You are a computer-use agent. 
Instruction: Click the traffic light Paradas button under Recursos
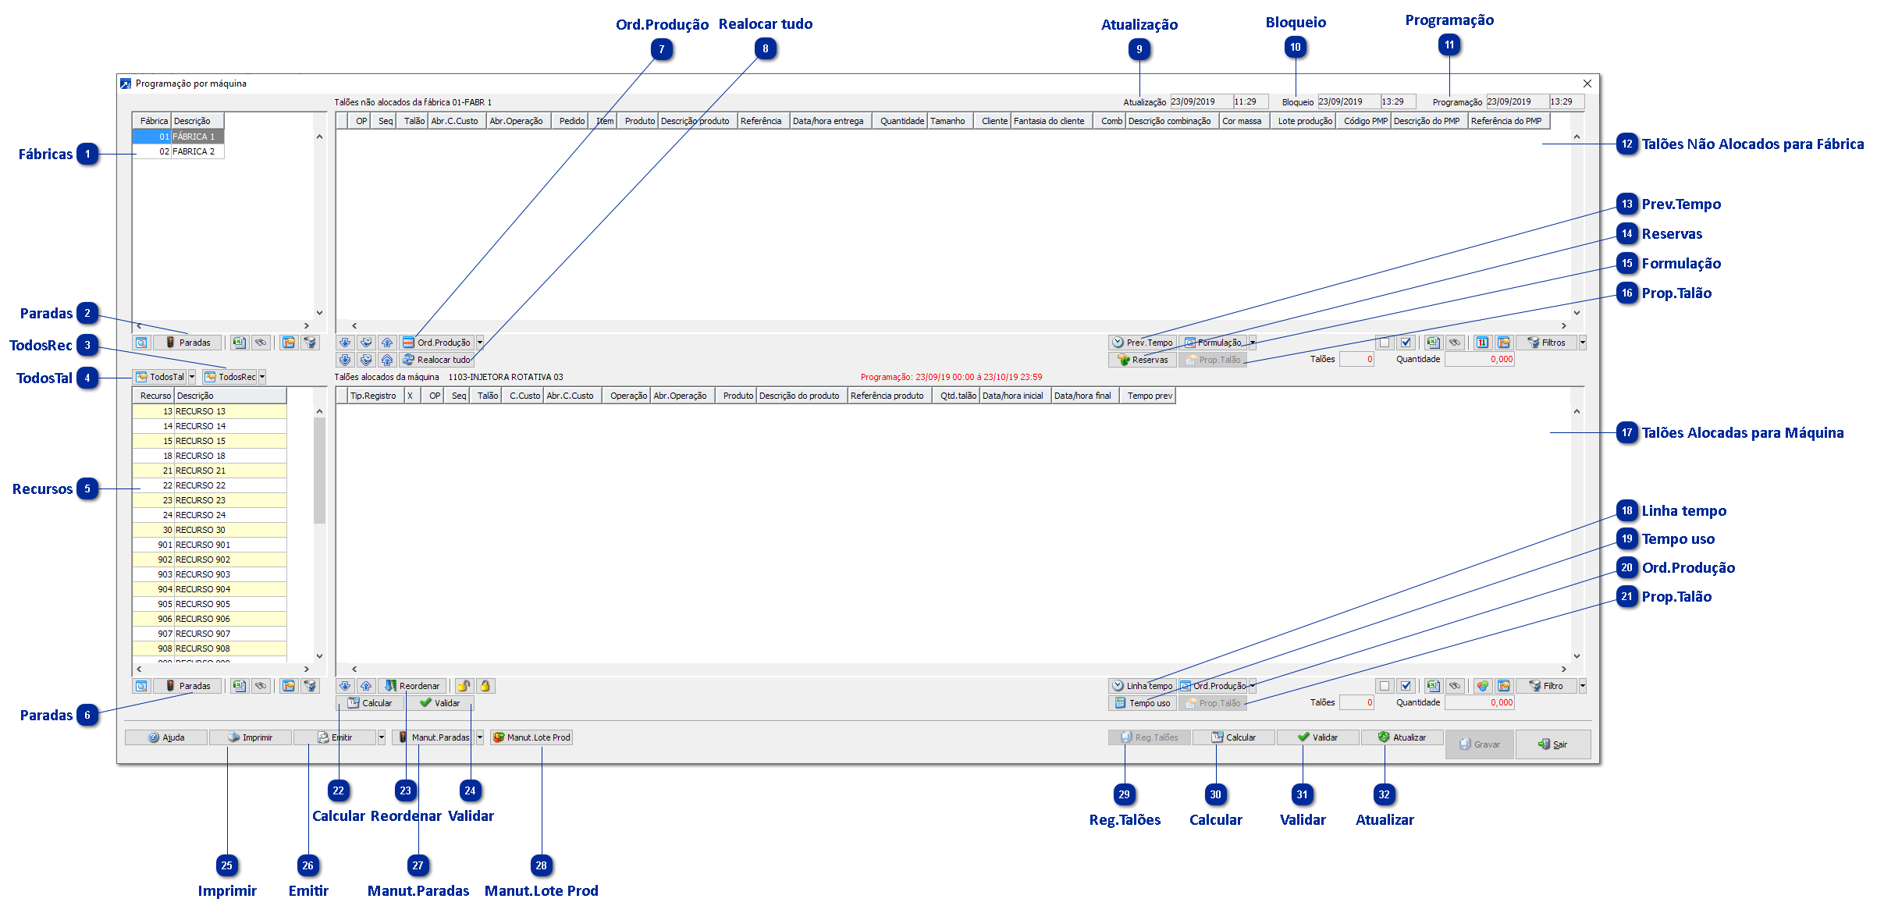(x=187, y=686)
